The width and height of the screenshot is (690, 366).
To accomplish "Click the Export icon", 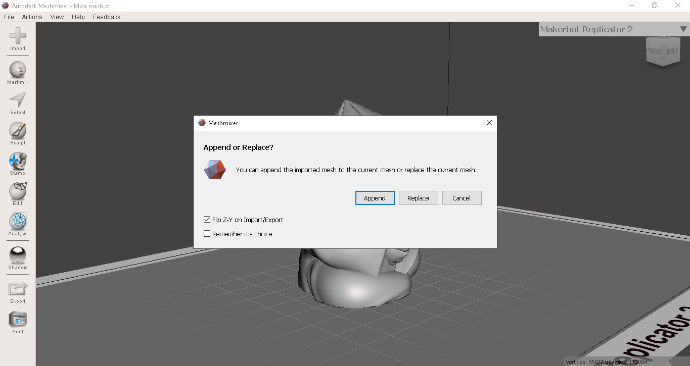I will pyautogui.click(x=18, y=289).
